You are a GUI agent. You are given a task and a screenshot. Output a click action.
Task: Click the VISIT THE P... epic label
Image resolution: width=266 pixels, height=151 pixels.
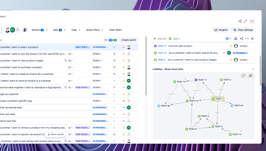click(83, 47)
